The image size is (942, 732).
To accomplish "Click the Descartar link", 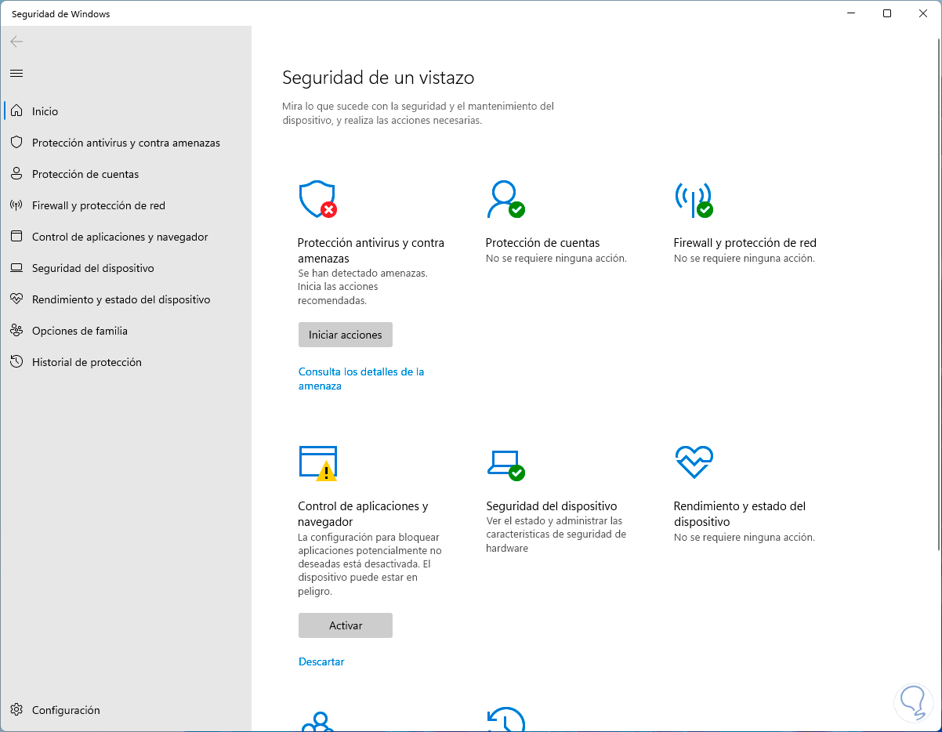I will [x=321, y=661].
